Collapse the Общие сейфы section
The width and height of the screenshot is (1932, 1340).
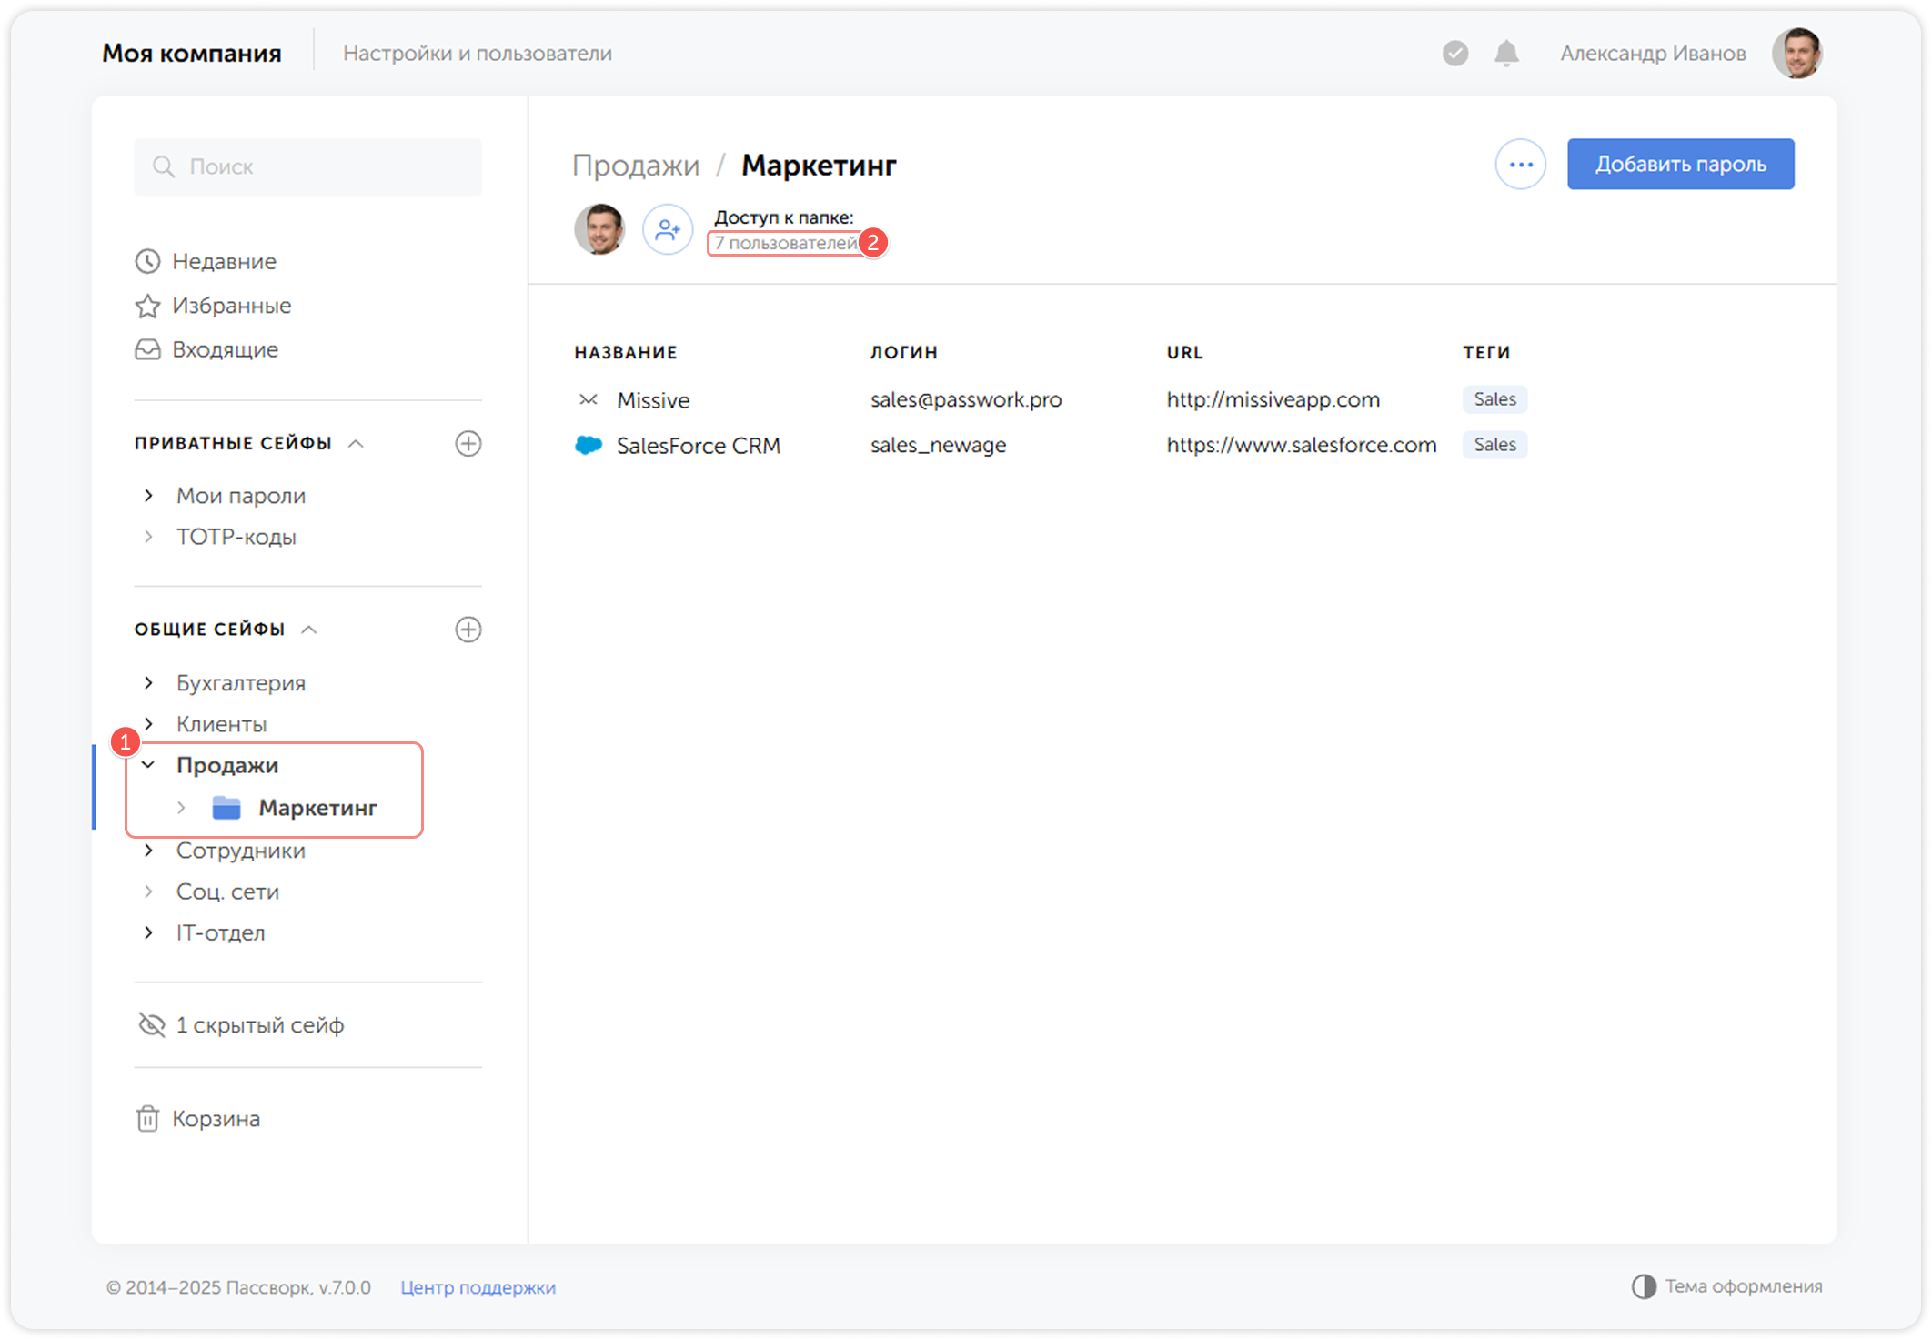pyautogui.click(x=309, y=630)
